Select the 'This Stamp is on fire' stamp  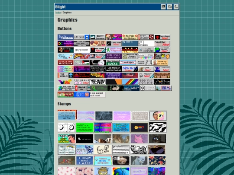click(x=67, y=115)
